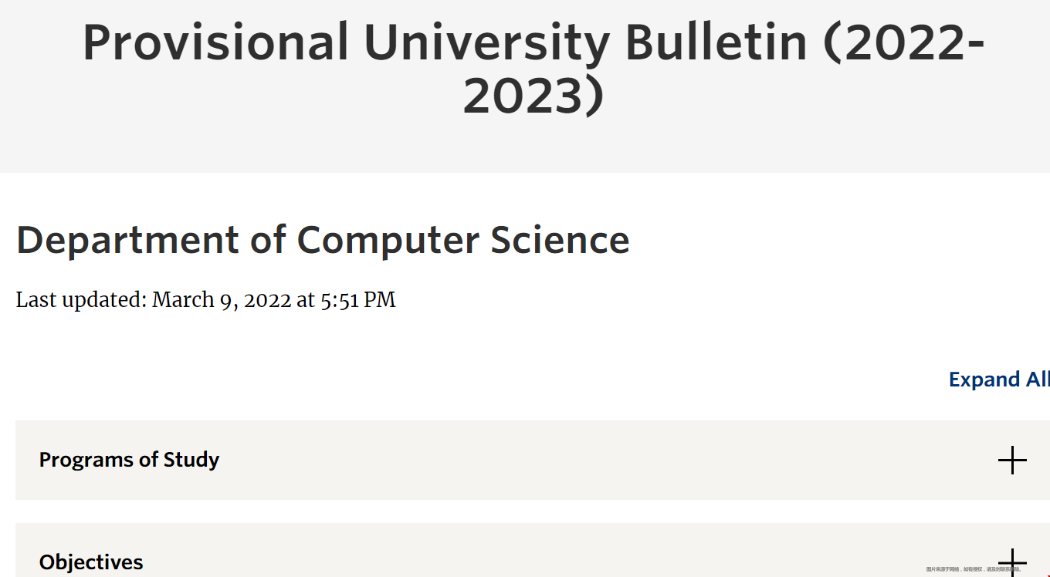
Task: Click the Last updated timestamp line
Action: pyautogui.click(x=205, y=300)
